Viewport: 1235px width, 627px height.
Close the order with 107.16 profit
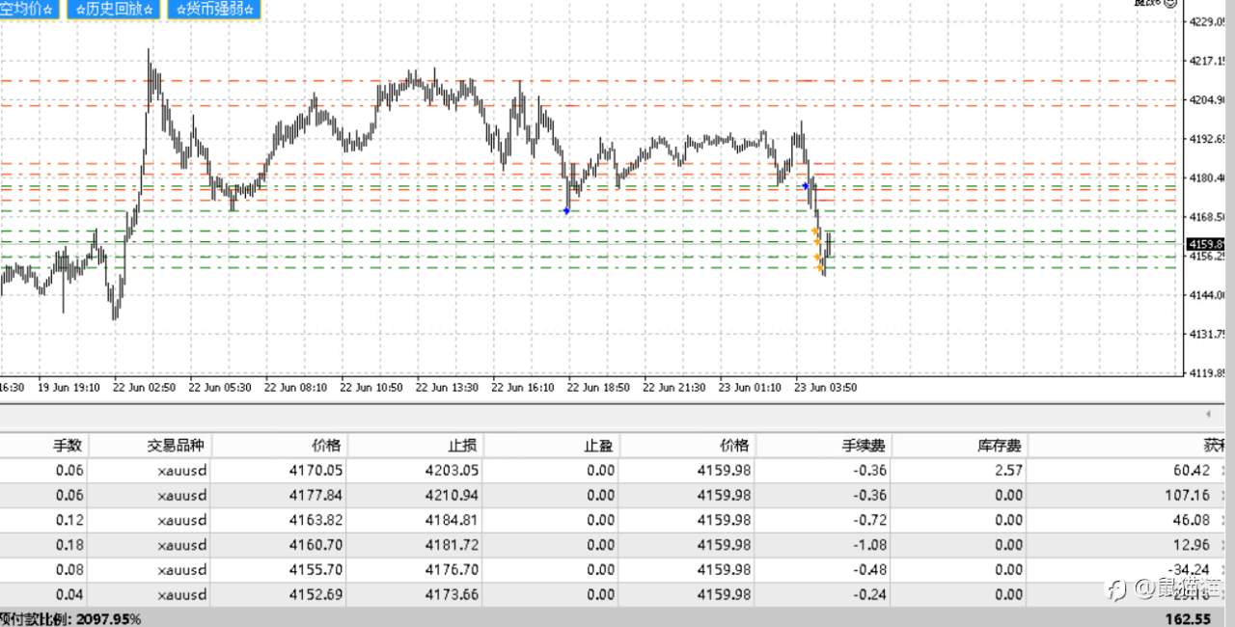pos(1225,495)
